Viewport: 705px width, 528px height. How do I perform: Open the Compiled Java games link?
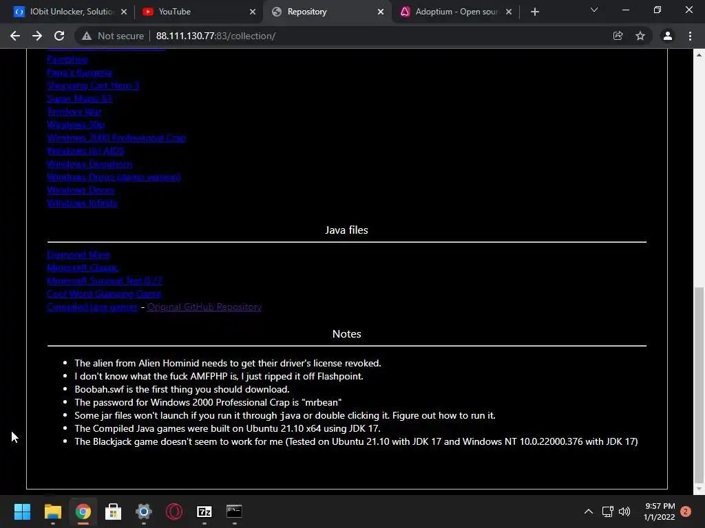(x=92, y=307)
